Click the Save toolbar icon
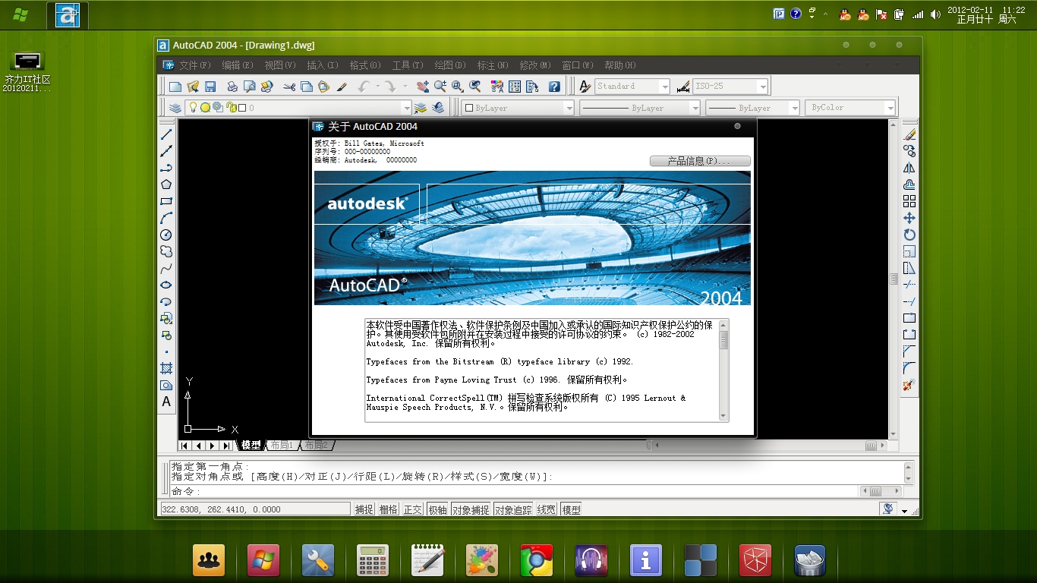The width and height of the screenshot is (1037, 583). [210, 87]
